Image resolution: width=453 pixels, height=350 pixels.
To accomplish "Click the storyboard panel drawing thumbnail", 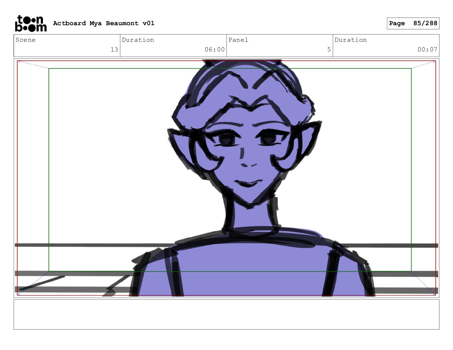I will (x=227, y=178).
